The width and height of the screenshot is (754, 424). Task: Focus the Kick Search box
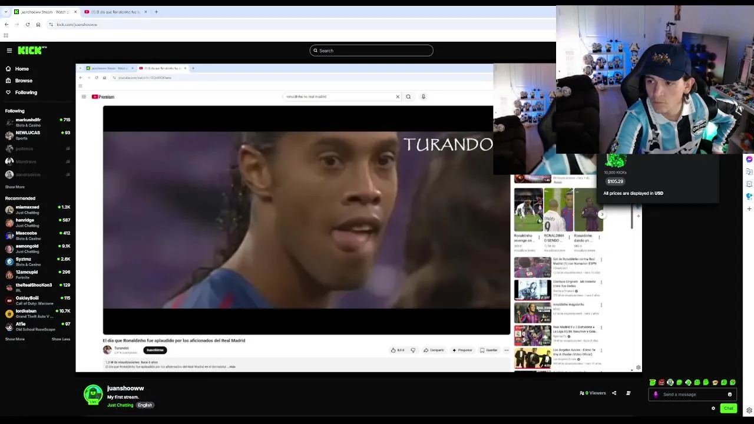[372, 51]
